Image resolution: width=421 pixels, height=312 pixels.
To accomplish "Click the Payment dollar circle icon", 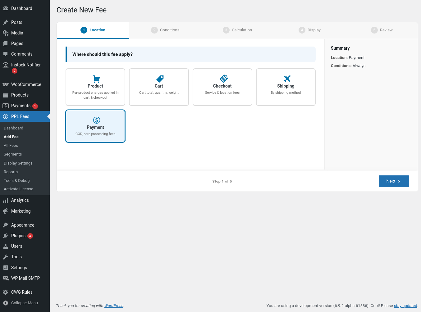I will point(96,120).
